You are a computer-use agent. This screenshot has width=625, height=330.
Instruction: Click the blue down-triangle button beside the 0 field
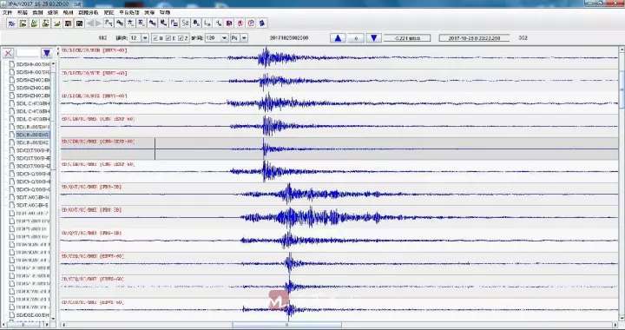(x=373, y=38)
